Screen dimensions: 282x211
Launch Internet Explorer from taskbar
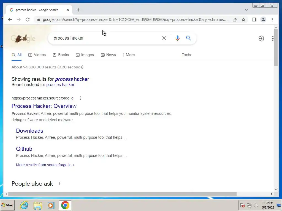(x=24, y=205)
